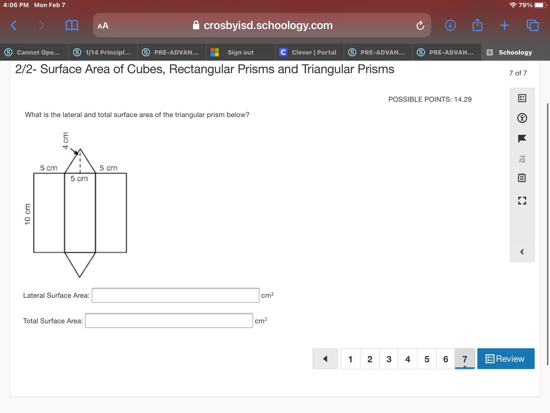
Task: Go to question 3 in pagination
Action: point(389,359)
